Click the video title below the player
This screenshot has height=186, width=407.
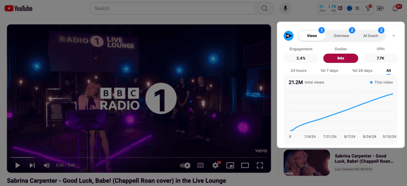click(116, 180)
